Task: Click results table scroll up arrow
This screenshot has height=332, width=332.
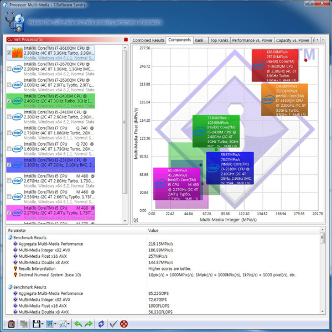Action: click(322, 230)
